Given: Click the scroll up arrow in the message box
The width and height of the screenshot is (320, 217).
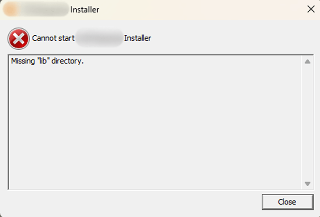Looking at the screenshot, I should coord(307,61).
